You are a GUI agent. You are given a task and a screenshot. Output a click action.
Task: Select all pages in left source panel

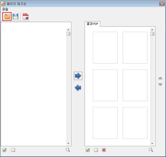click(x=4, y=150)
